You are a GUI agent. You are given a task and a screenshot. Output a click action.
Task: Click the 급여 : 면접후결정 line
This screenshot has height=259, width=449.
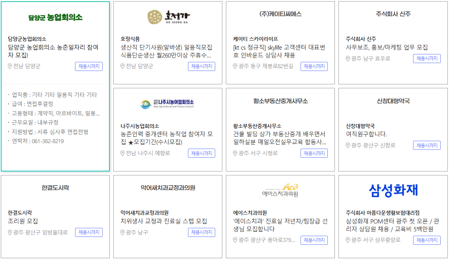32,104
